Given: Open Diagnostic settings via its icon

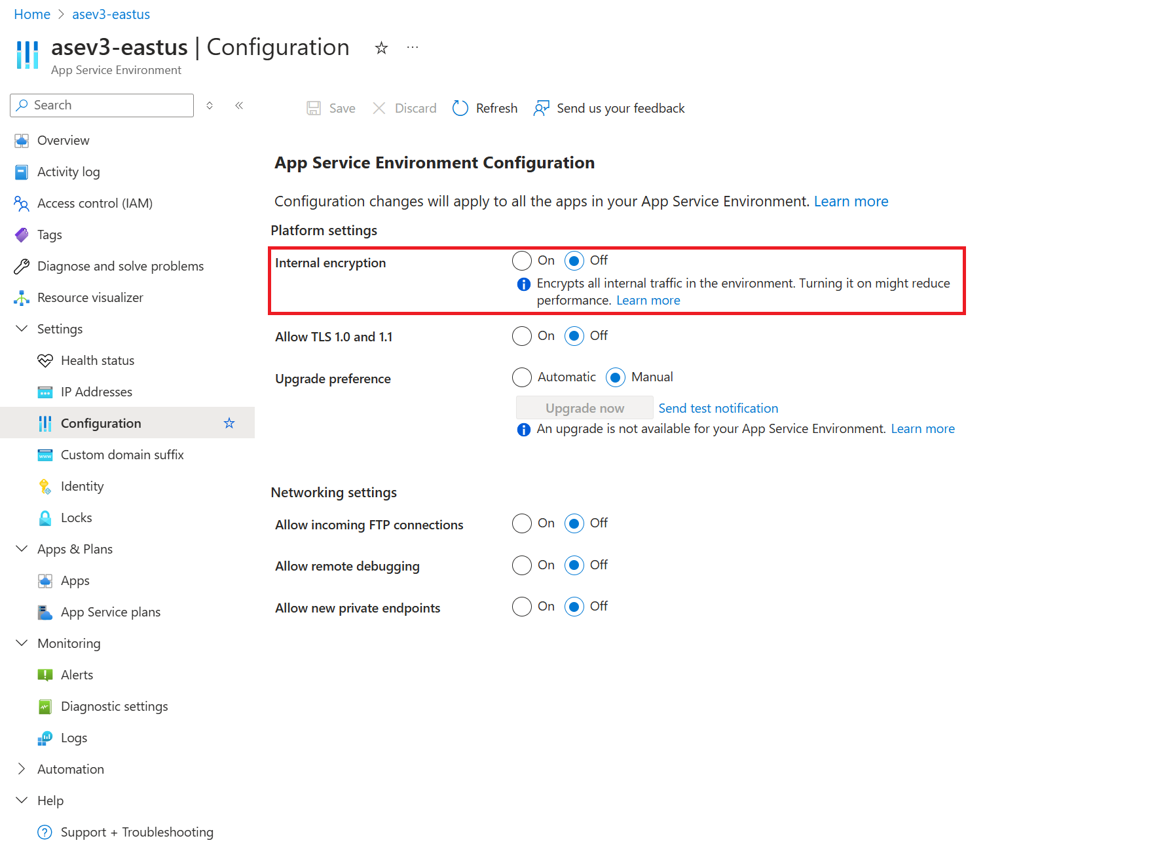Looking at the screenshot, I should [x=45, y=706].
